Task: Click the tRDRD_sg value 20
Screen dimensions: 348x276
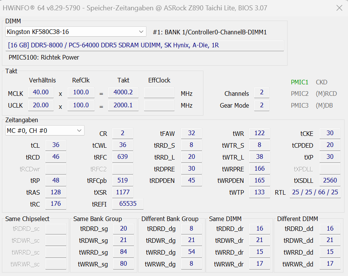Action: (124, 229)
